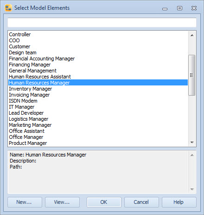Screen dimensions: 204x215
Task: Close the Select Model Elements dialog
Action: (194, 8)
